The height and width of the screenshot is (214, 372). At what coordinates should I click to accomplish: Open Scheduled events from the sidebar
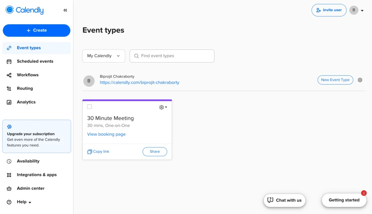[35, 61]
